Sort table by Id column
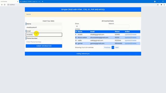This screenshot has width=166, height=93. coord(76,32)
